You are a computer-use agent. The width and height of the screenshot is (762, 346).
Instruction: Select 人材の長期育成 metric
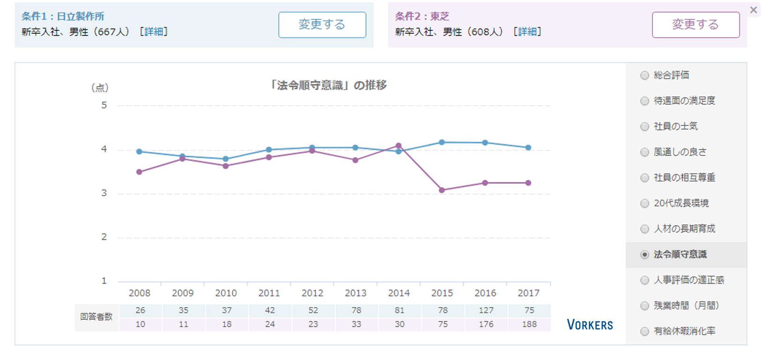[x=645, y=229]
